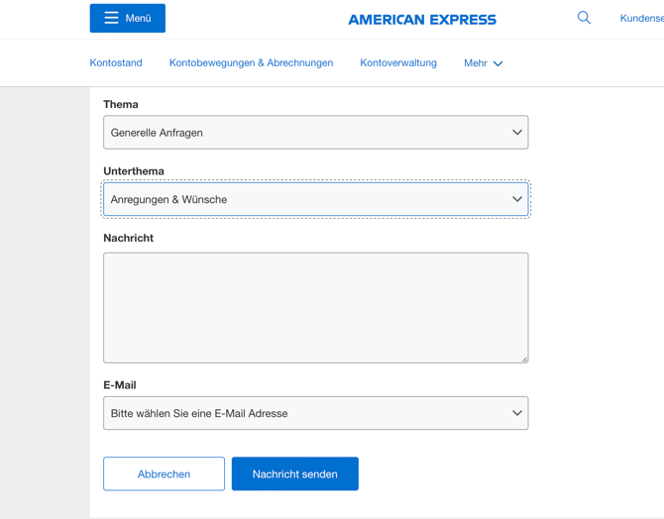Screen dimensions: 664x519
Task: Click the chevron arrow beside Mehr
Action: pyautogui.click(x=498, y=63)
